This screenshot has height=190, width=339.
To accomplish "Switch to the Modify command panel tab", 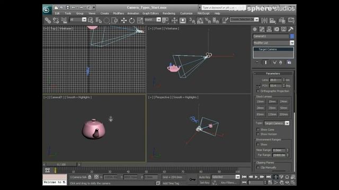I will click(262, 30).
